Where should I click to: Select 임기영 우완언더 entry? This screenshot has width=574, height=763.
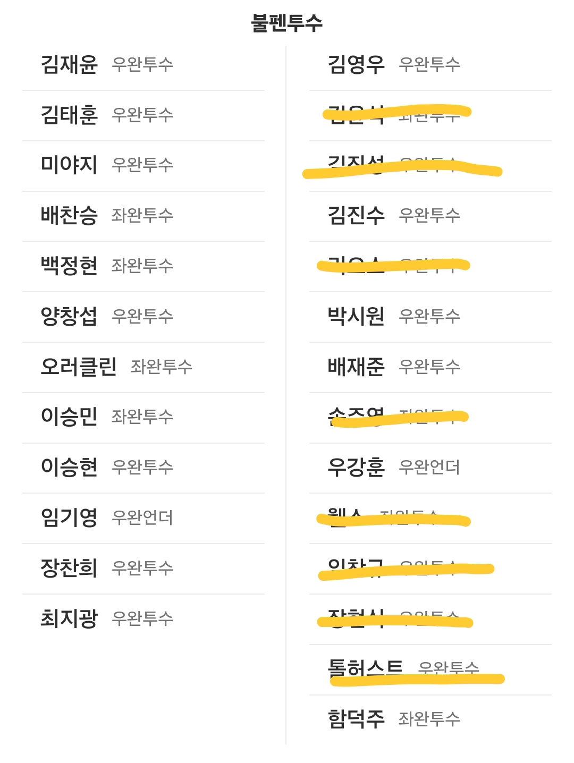[143, 518]
